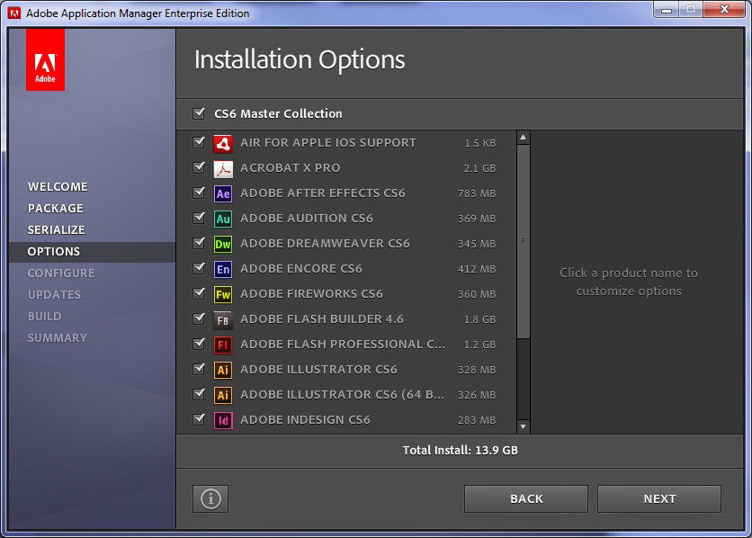The width and height of the screenshot is (752, 538).
Task: Go to the Package step in sidebar
Action: 55,208
